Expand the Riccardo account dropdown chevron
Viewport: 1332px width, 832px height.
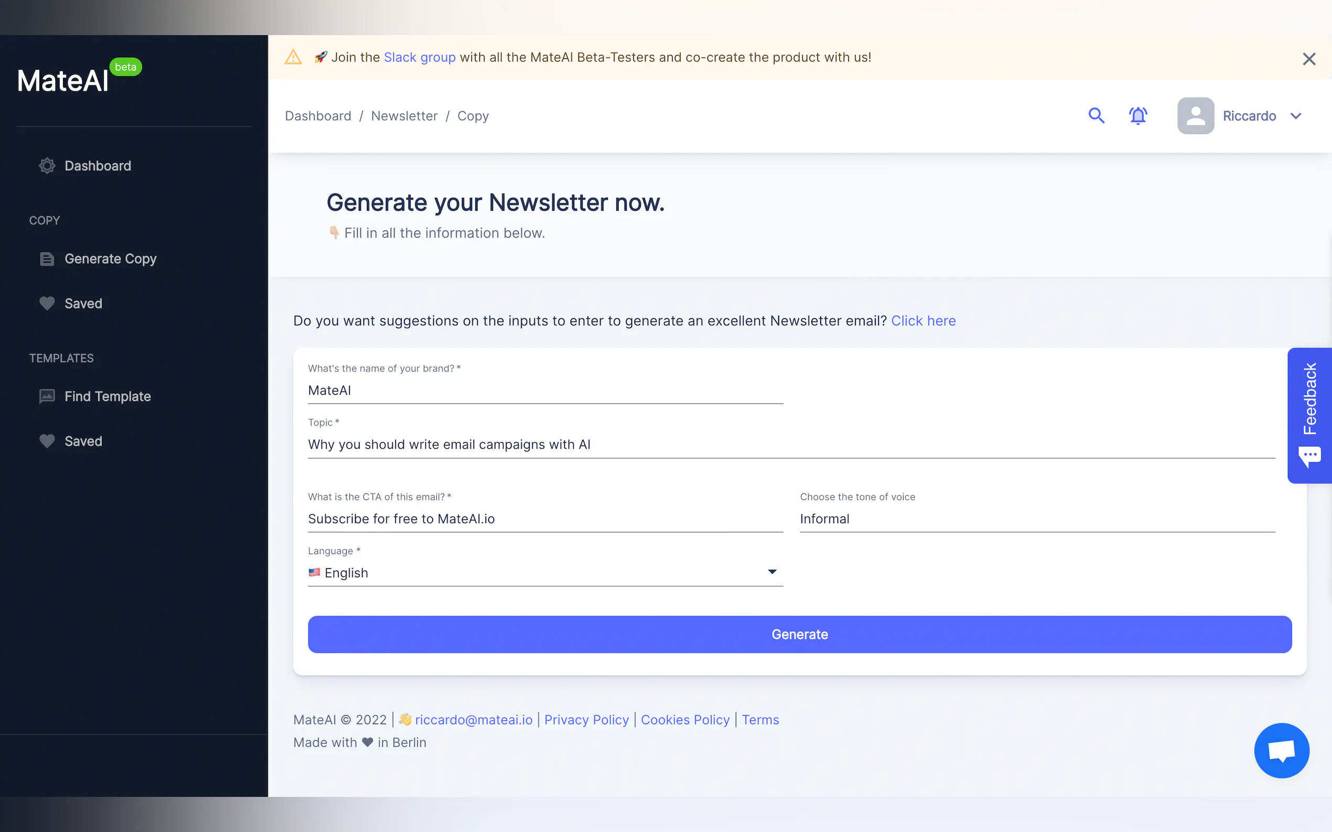tap(1296, 116)
